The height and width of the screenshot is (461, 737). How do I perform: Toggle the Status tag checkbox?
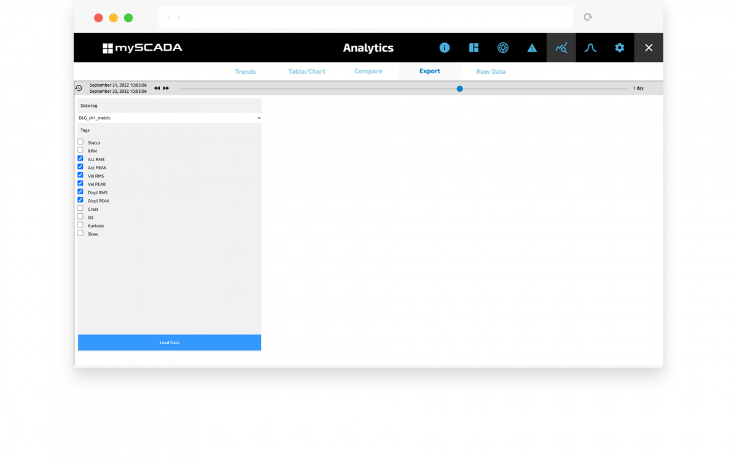tap(80, 142)
